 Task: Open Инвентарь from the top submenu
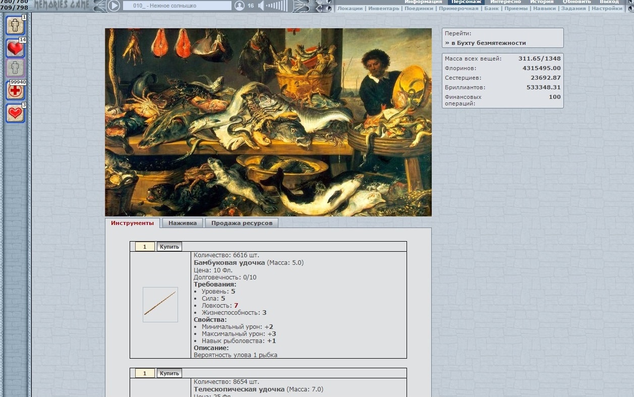tap(383, 9)
